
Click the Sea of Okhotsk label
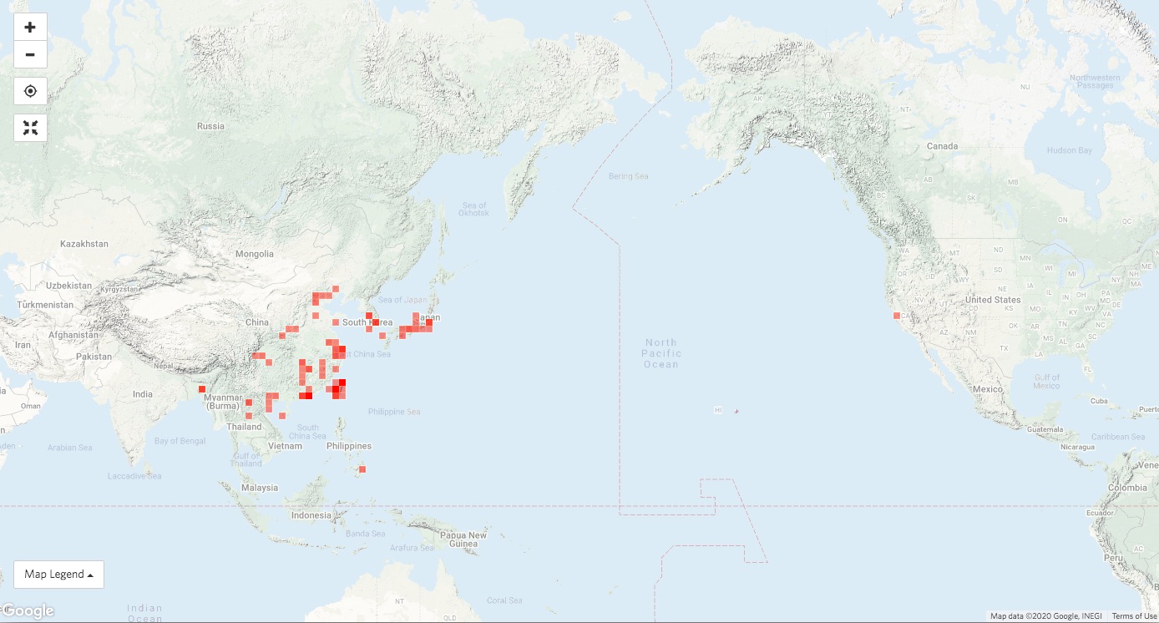pos(474,210)
